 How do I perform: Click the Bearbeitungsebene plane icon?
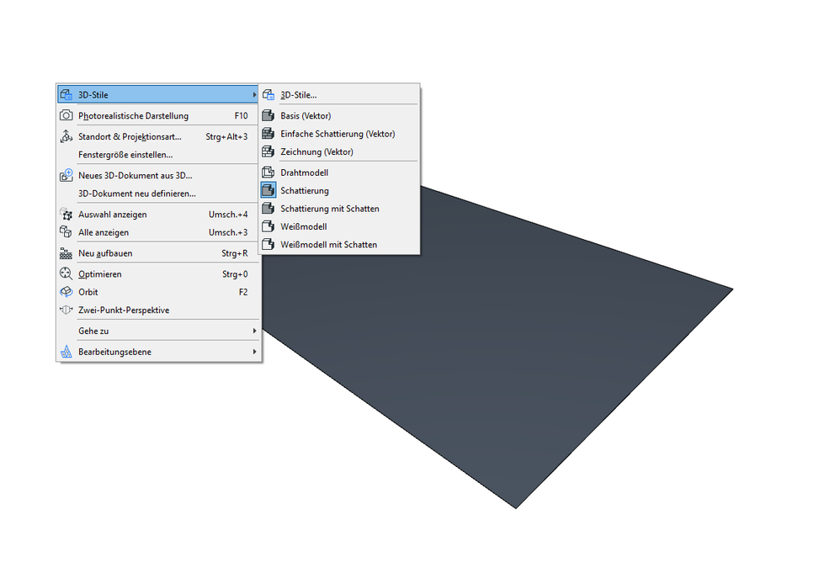pos(66,352)
